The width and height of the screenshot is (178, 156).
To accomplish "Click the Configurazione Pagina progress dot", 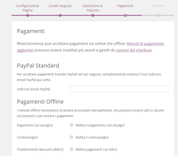I will point(28,15).
